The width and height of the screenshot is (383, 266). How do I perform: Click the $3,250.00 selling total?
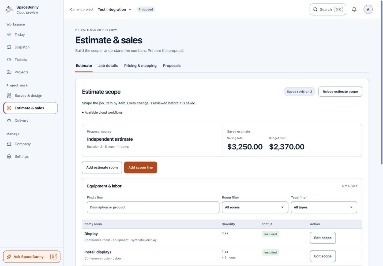tap(245, 147)
